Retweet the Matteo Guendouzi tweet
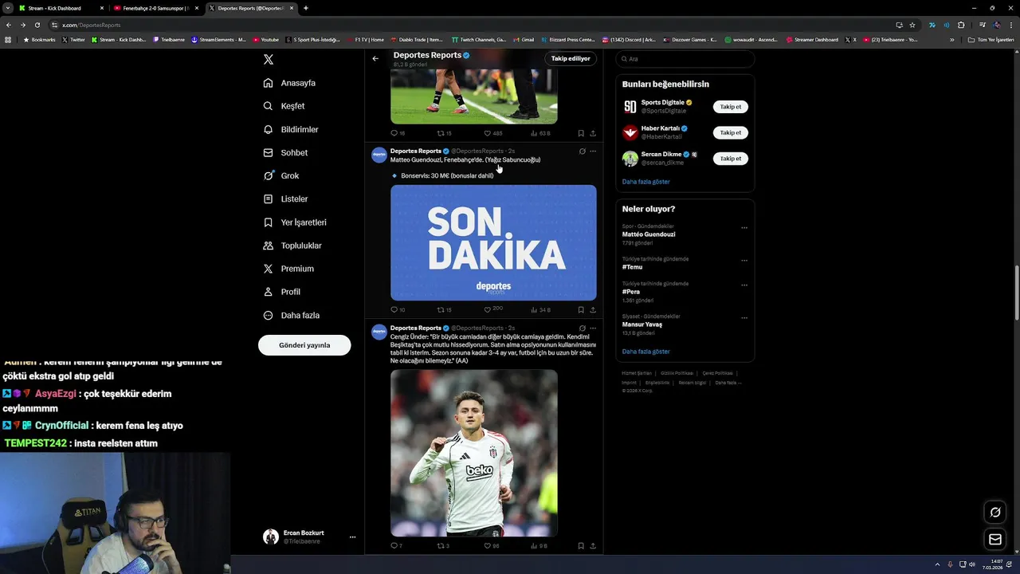 [x=444, y=309]
